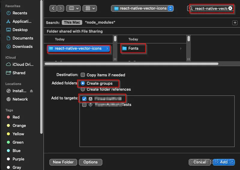Click the Fonts column's vertical scrollbar
This screenshot has width=240, height=170.
189,39
